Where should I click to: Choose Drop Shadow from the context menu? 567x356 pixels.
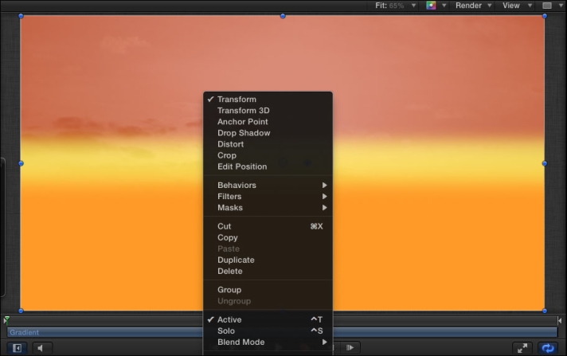[x=244, y=133]
